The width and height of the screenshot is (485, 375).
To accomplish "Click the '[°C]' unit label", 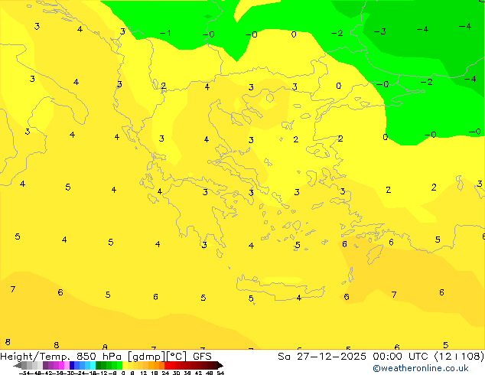I will (177, 357).
